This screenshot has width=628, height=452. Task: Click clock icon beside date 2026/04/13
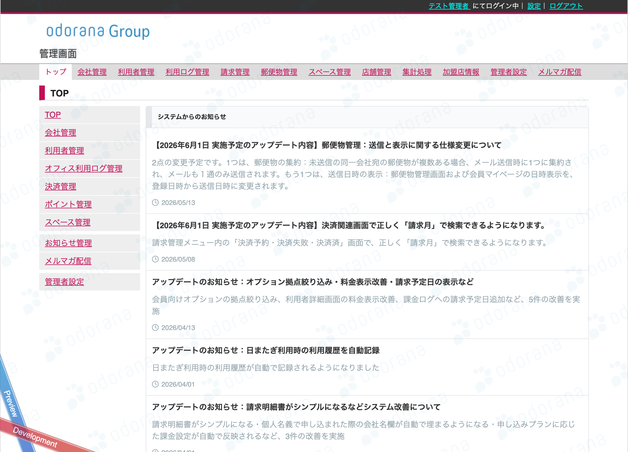155,328
